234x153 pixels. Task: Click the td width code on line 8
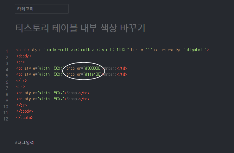pos(53,93)
